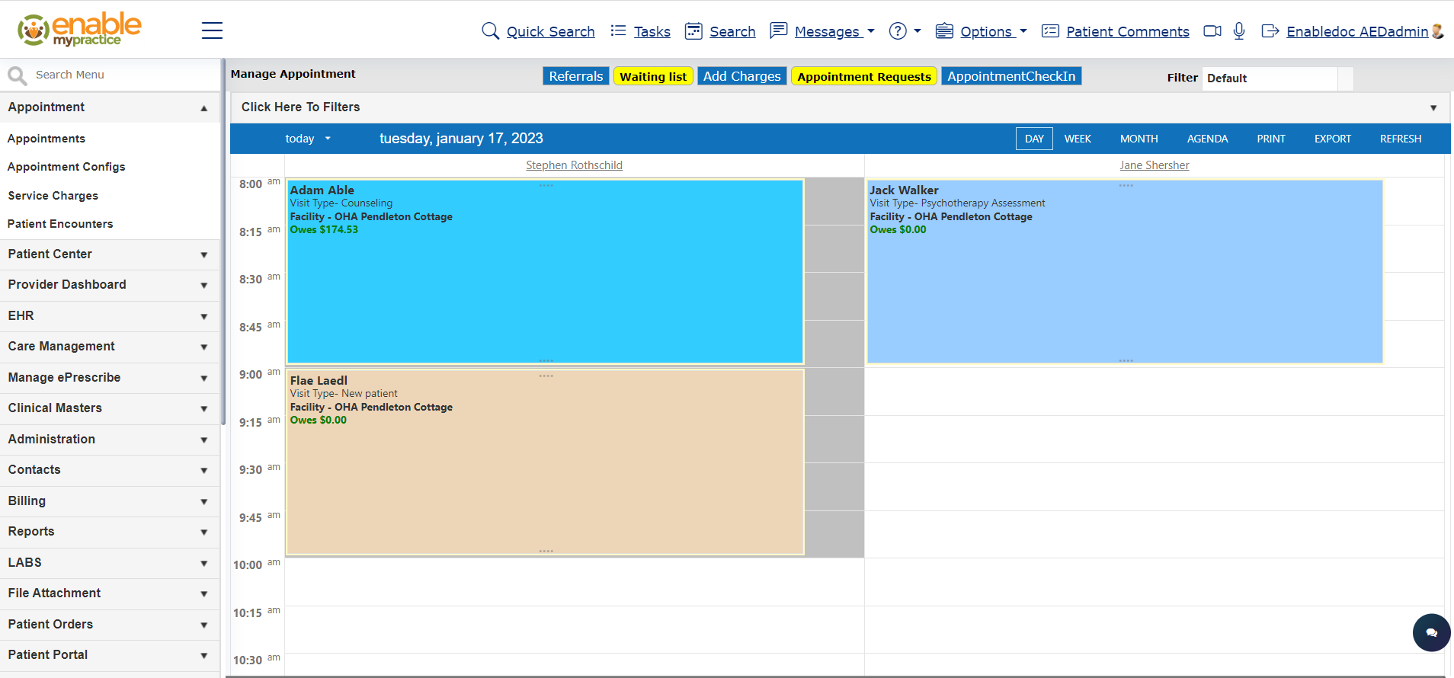Switch to WEEK calendar view

(x=1078, y=139)
